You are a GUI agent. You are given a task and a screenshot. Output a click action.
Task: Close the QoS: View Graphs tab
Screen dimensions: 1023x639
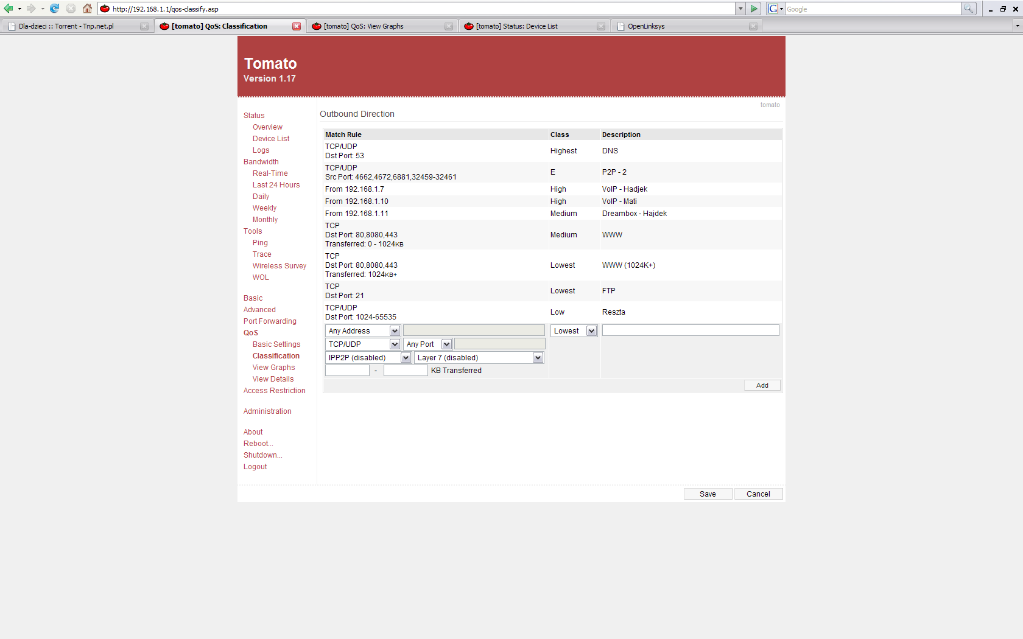[449, 26]
